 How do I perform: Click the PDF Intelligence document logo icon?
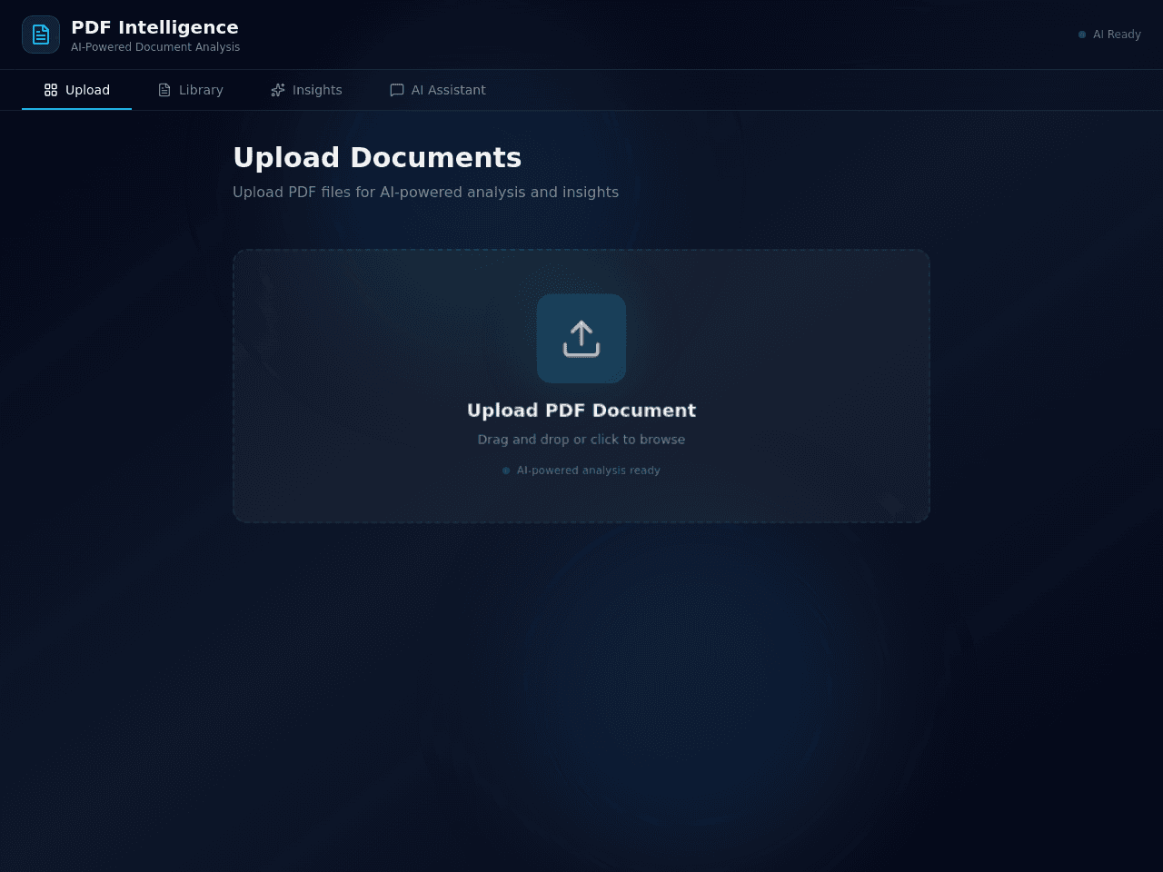click(41, 35)
